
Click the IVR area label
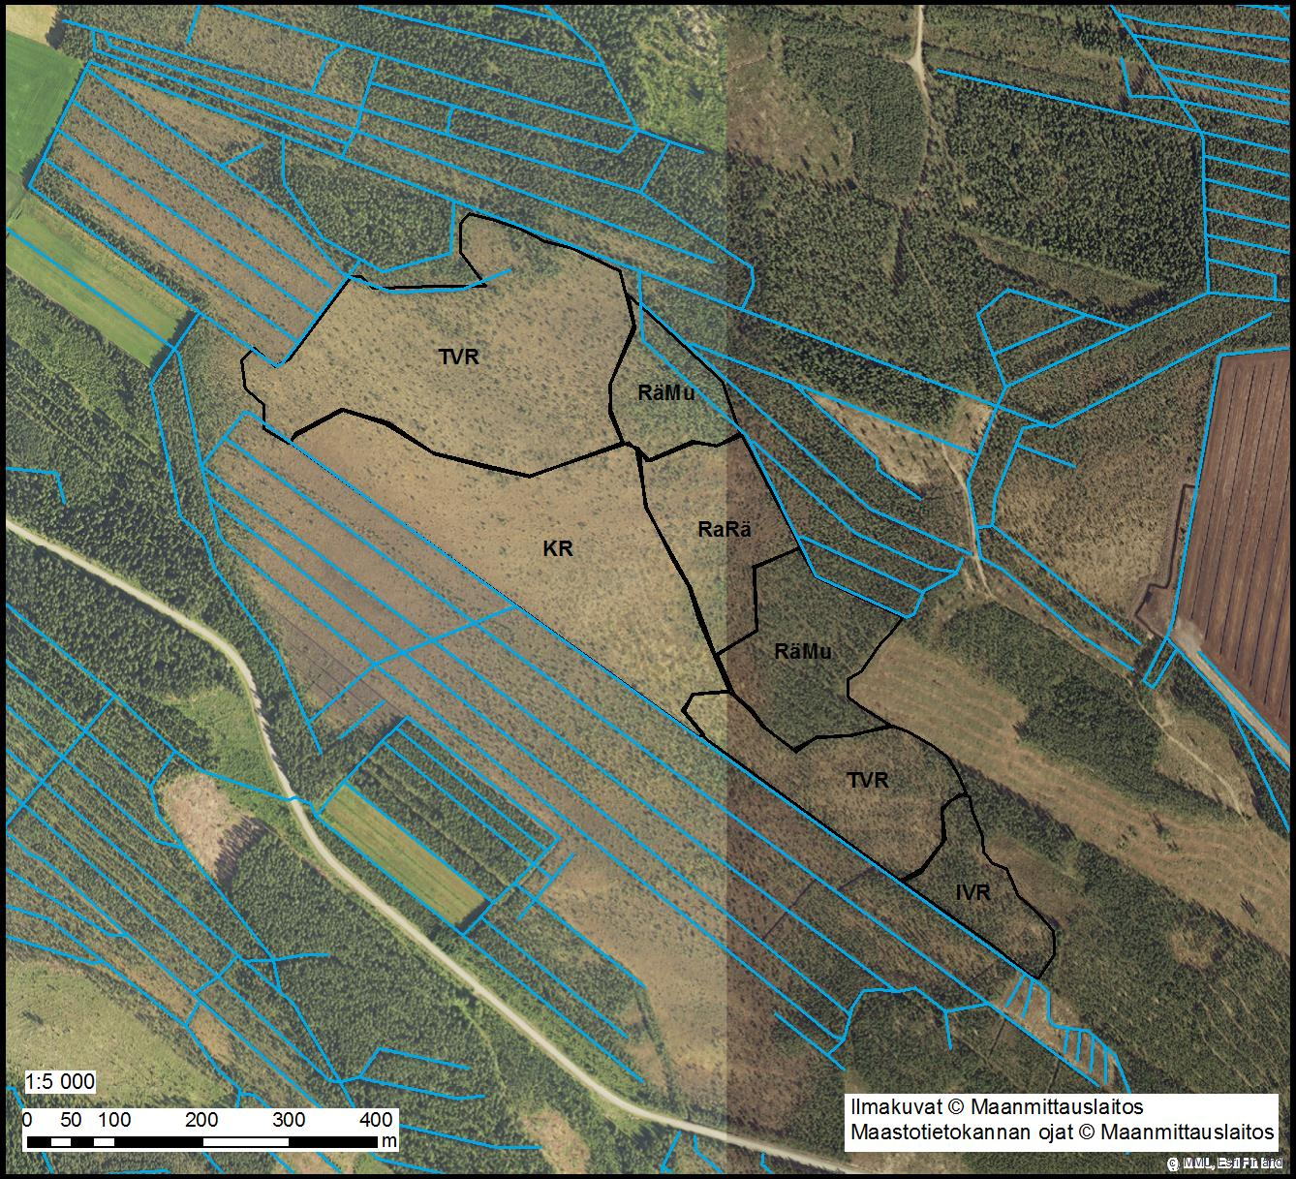coord(972,893)
